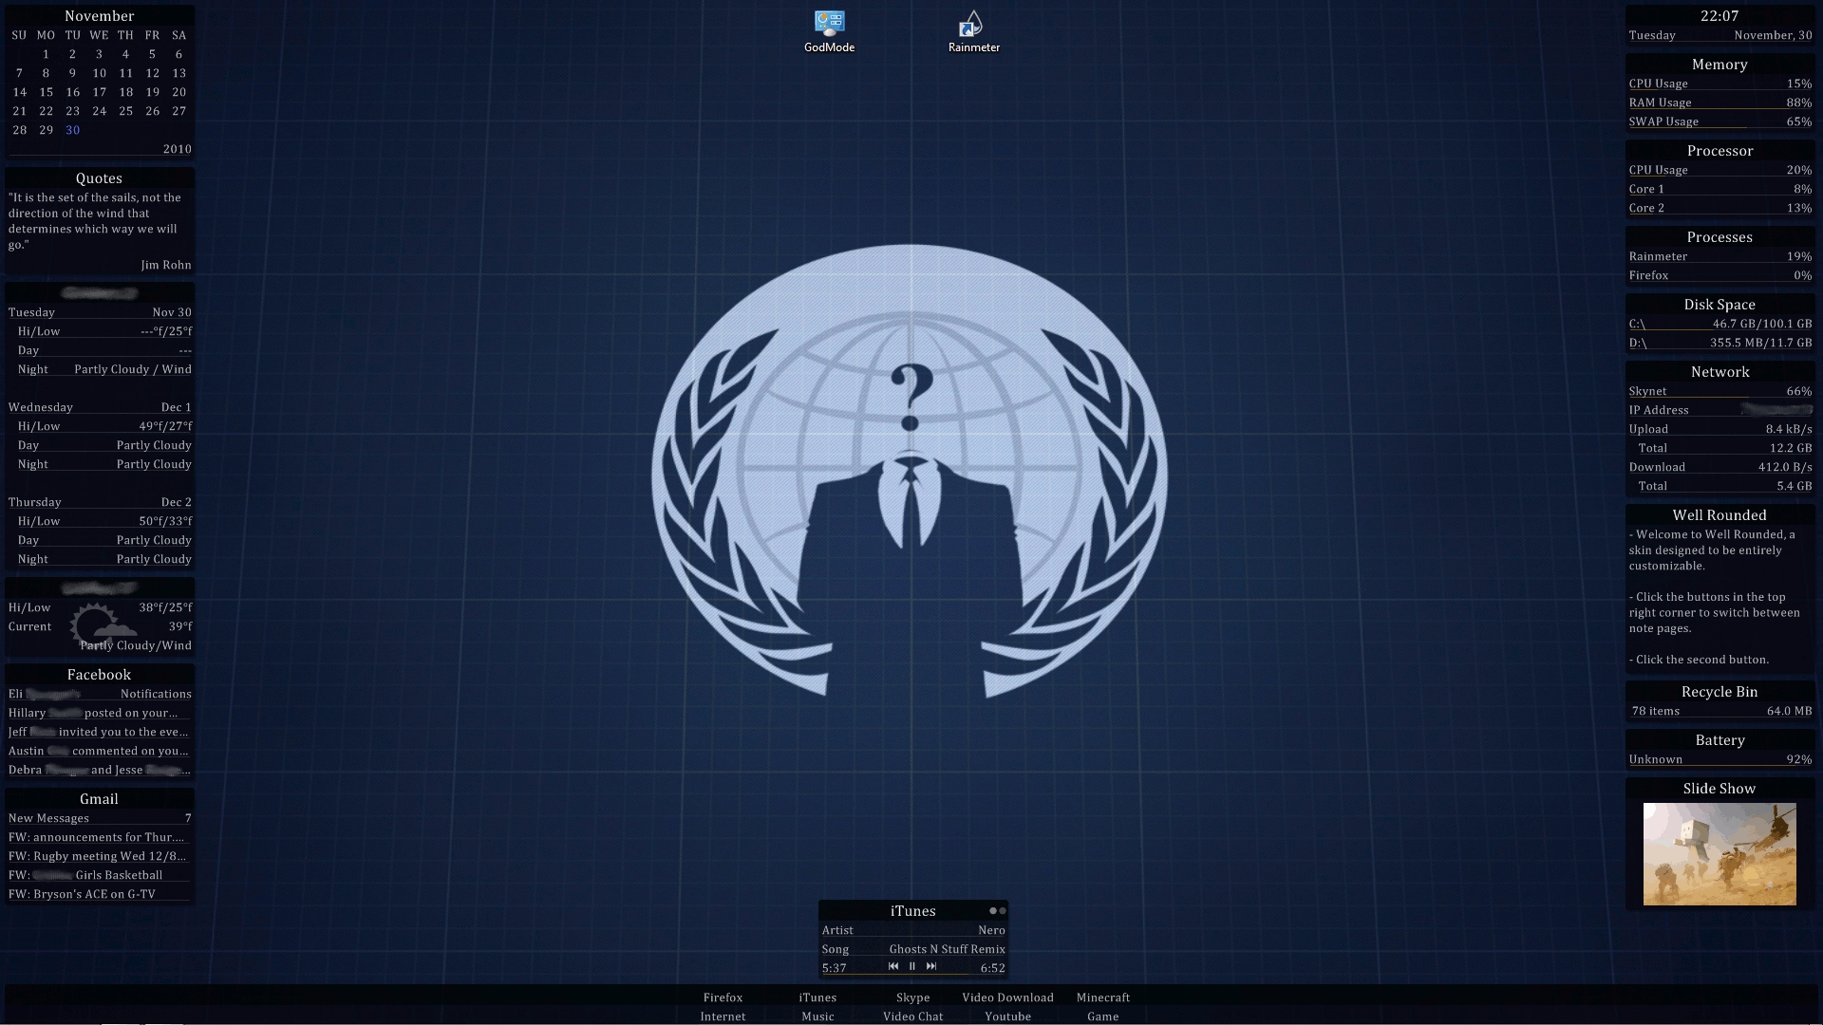Image resolution: width=1823 pixels, height=1025 pixels.
Task: Play or pause Ghosts N Stuff Remix
Action: (x=912, y=967)
